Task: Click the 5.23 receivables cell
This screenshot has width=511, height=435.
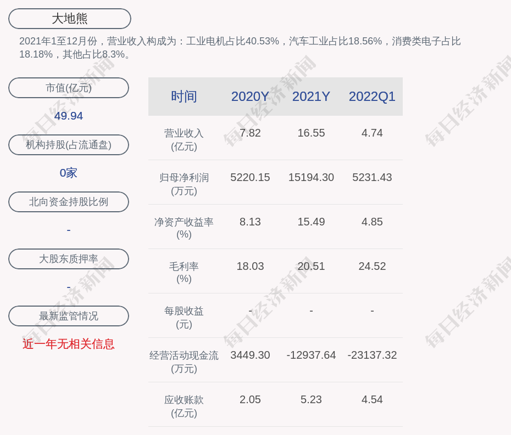Action: click(311, 399)
